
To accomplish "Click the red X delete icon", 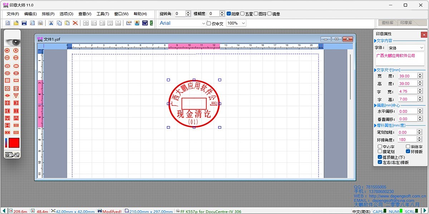I will pos(75,23).
